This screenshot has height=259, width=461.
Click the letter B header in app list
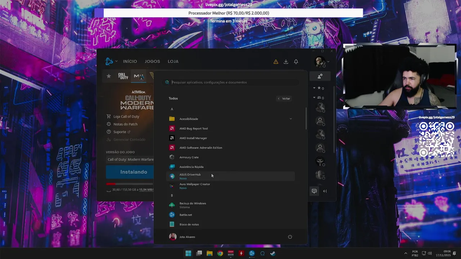172,195
